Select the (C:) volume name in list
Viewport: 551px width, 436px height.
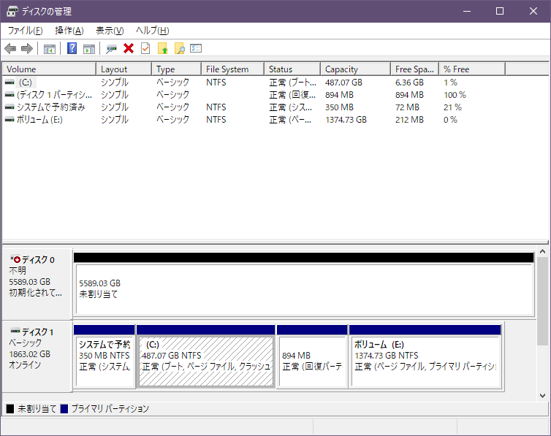[26, 82]
